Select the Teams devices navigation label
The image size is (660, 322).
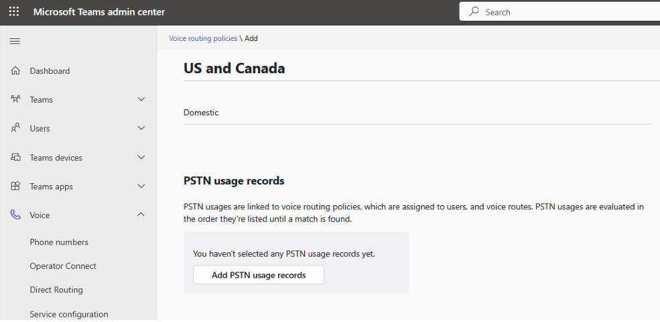[x=56, y=158]
